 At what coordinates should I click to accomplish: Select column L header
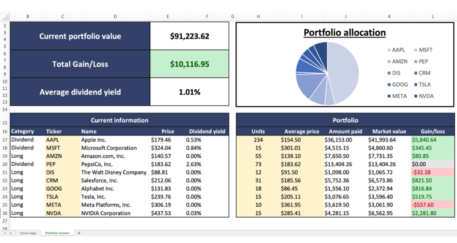432,17
